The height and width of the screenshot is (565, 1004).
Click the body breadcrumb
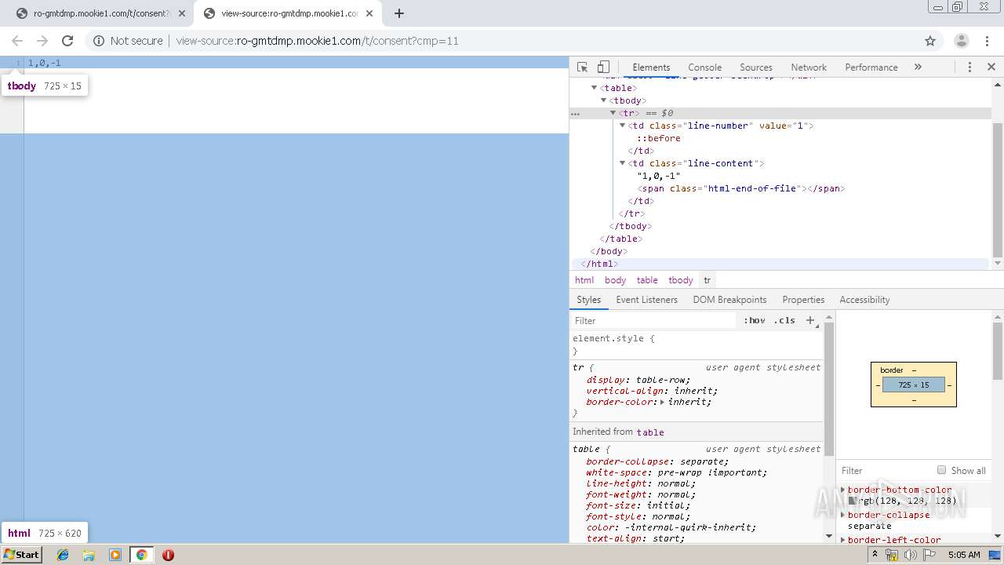click(615, 280)
